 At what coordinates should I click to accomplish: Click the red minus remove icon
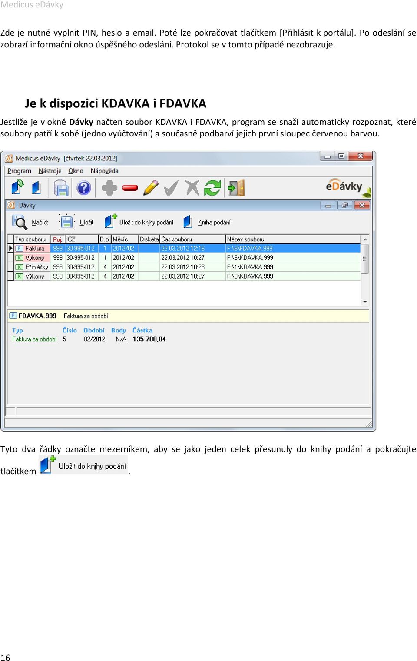point(130,188)
